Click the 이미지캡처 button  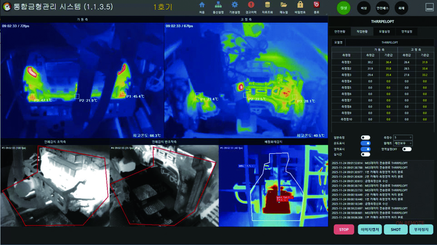pyautogui.click(x=369, y=230)
